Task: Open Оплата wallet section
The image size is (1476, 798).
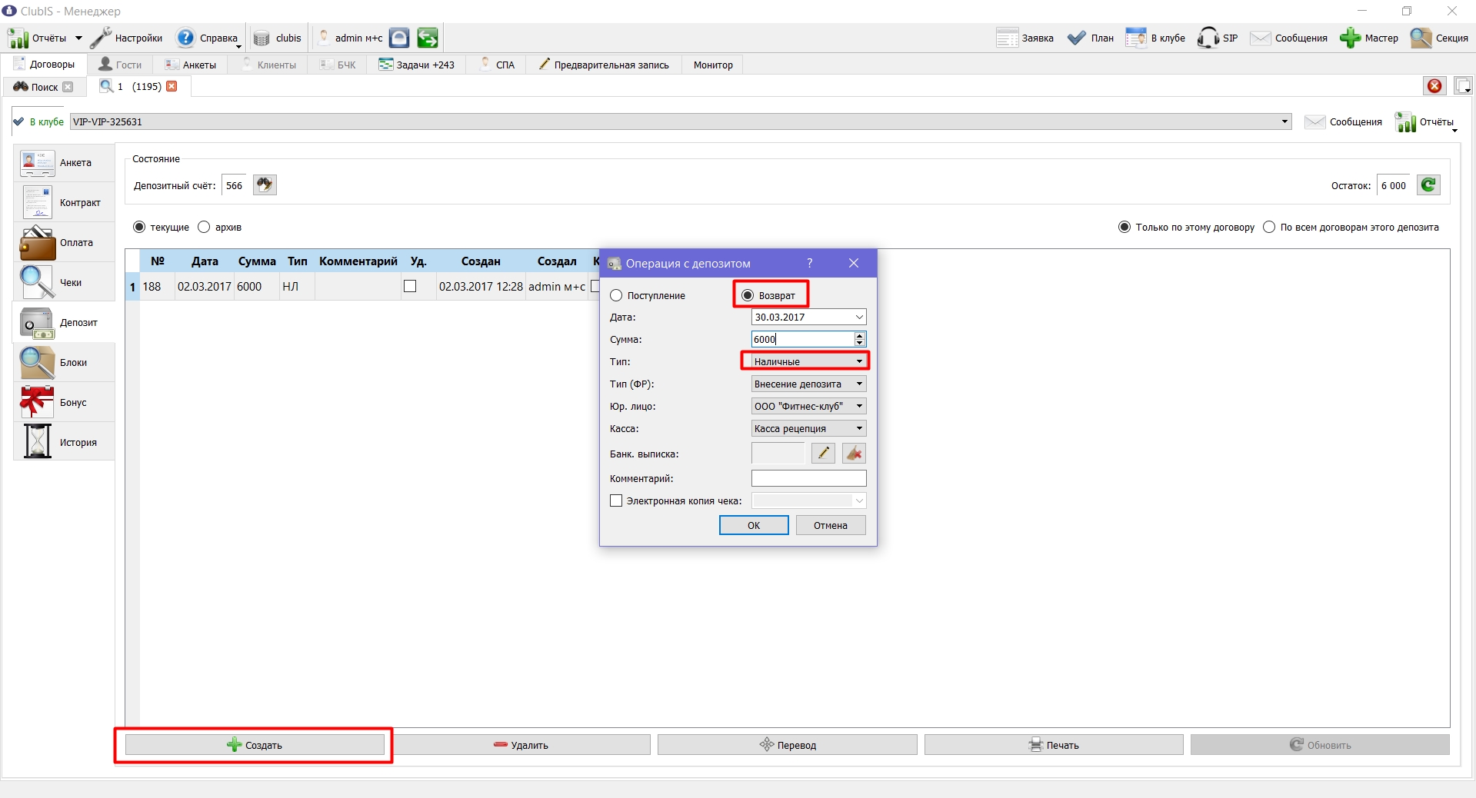Action: pyautogui.click(x=64, y=242)
